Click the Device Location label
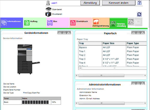This screenshot has height=110, width=150. (10, 87)
